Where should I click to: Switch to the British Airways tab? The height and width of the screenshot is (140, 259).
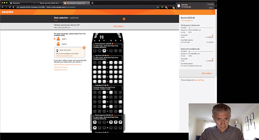[x=49, y=3]
